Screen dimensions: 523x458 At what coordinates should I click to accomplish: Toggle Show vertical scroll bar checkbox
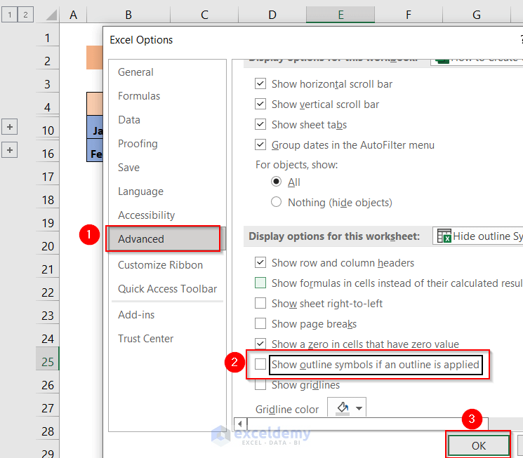[x=260, y=104]
